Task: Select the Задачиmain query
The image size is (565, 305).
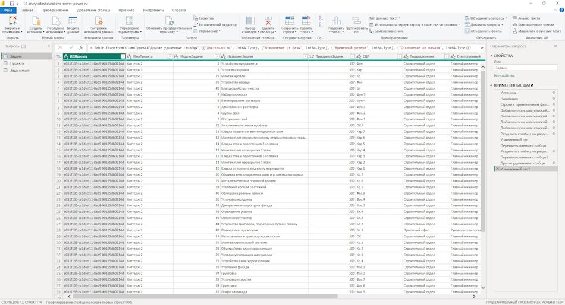Action: (26, 71)
